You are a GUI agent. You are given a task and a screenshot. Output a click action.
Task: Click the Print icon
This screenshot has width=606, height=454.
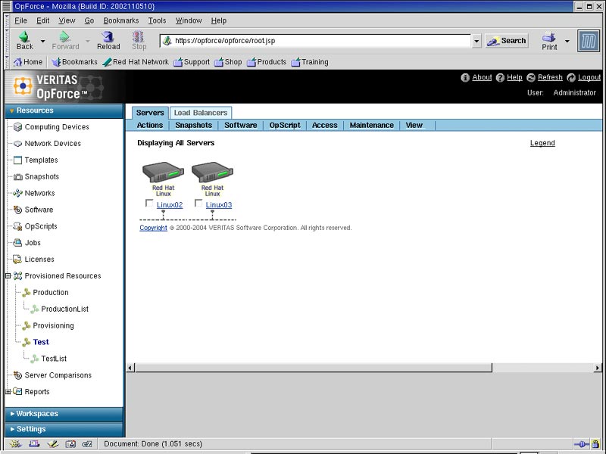point(548,36)
